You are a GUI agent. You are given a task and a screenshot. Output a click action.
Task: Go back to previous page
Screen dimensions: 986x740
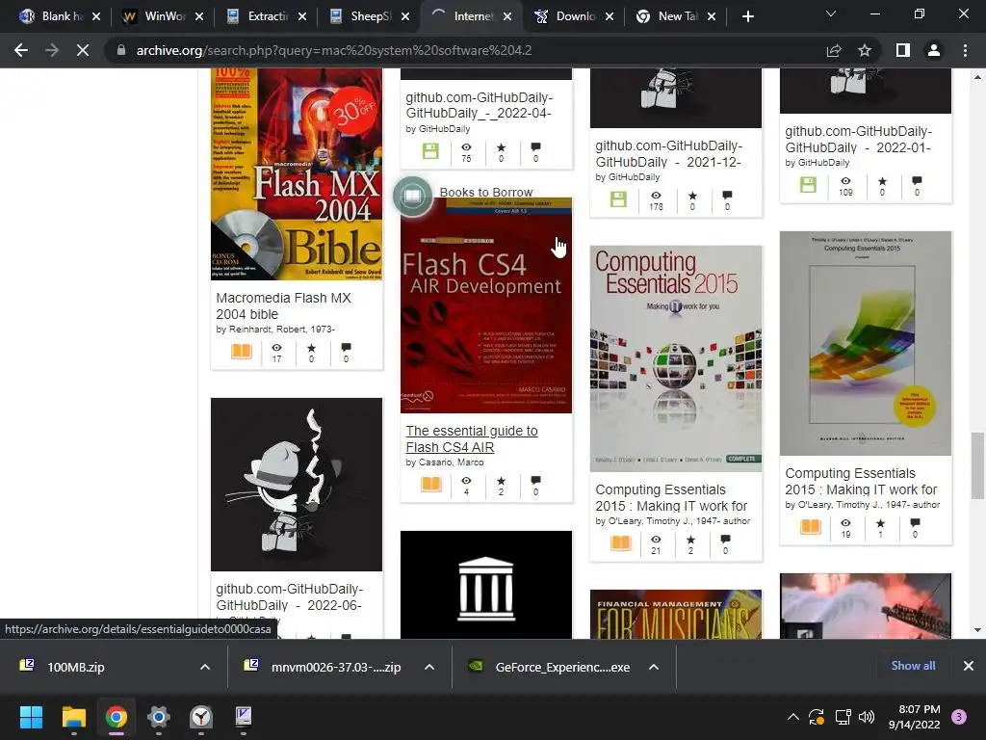click(21, 50)
